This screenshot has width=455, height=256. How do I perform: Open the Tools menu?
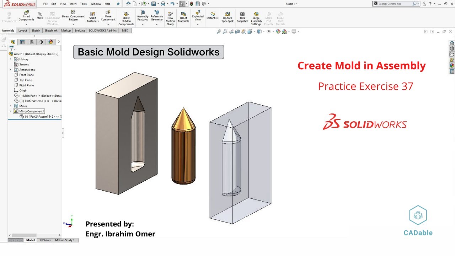(83, 4)
